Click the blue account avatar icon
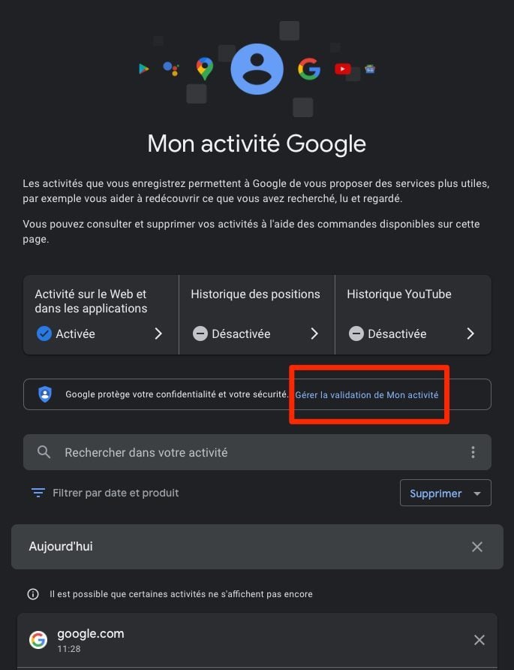Image resolution: width=514 pixels, height=670 pixels. click(x=257, y=69)
